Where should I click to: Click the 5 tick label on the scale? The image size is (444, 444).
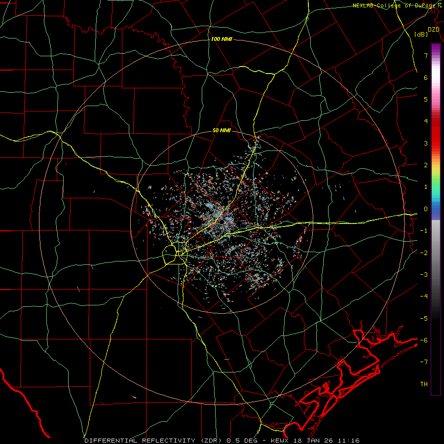point(426,99)
